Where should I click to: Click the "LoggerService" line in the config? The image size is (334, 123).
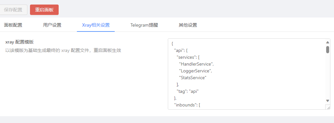[x=196, y=71]
